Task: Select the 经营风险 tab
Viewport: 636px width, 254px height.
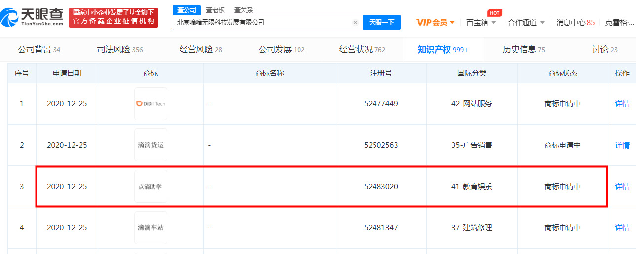Action: click(x=201, y=49)
